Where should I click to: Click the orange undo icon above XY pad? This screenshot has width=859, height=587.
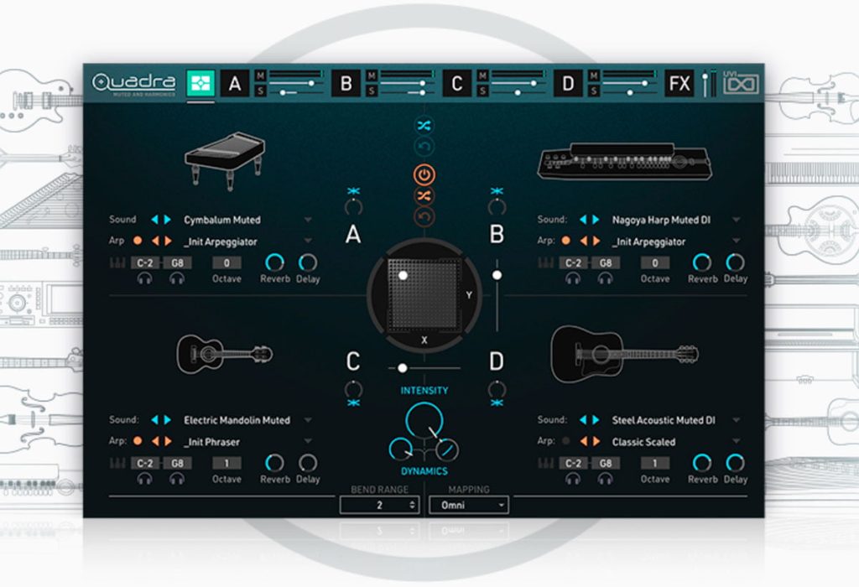click(x=424, y=217)
